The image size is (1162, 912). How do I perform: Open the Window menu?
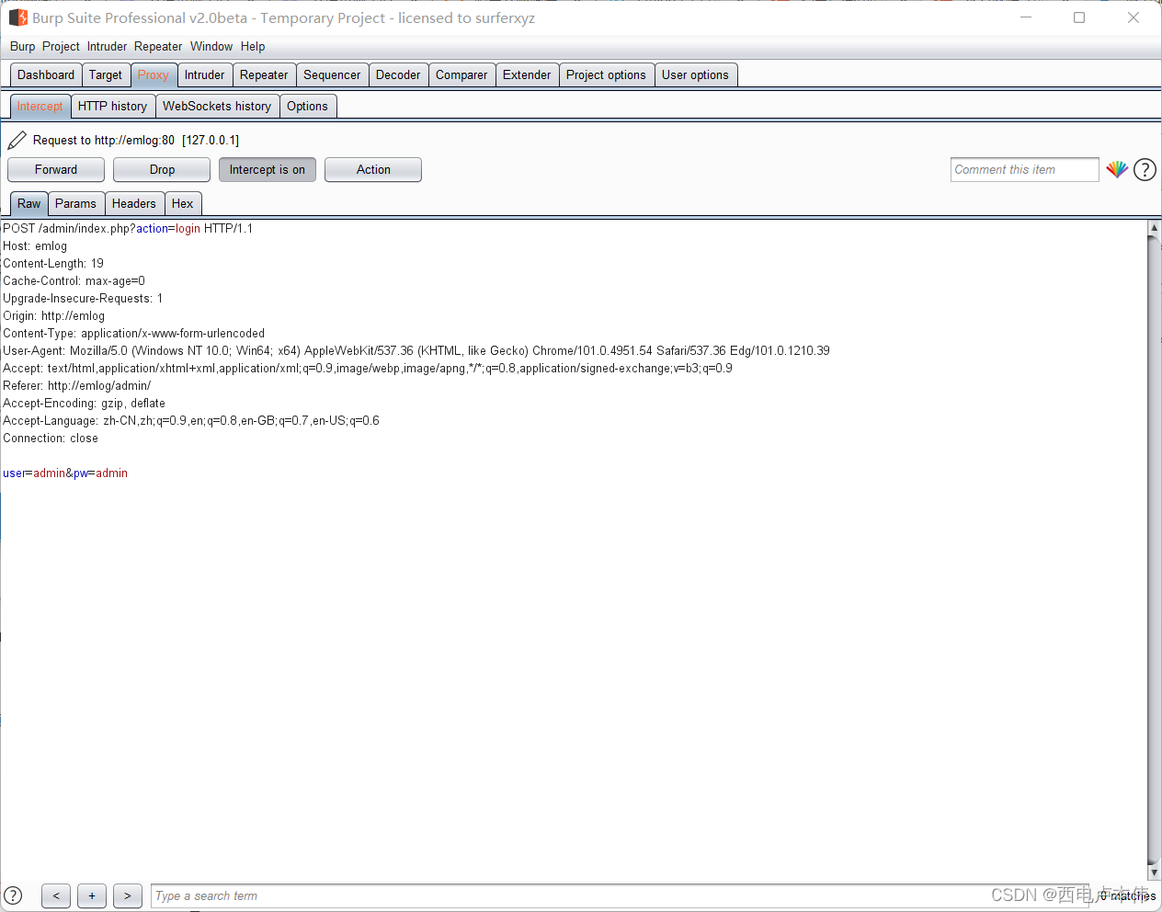(x=211, y=46)
